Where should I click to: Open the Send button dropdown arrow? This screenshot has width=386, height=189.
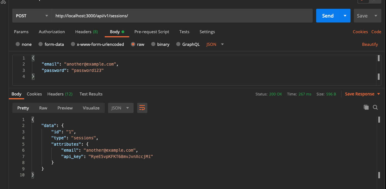345,16
